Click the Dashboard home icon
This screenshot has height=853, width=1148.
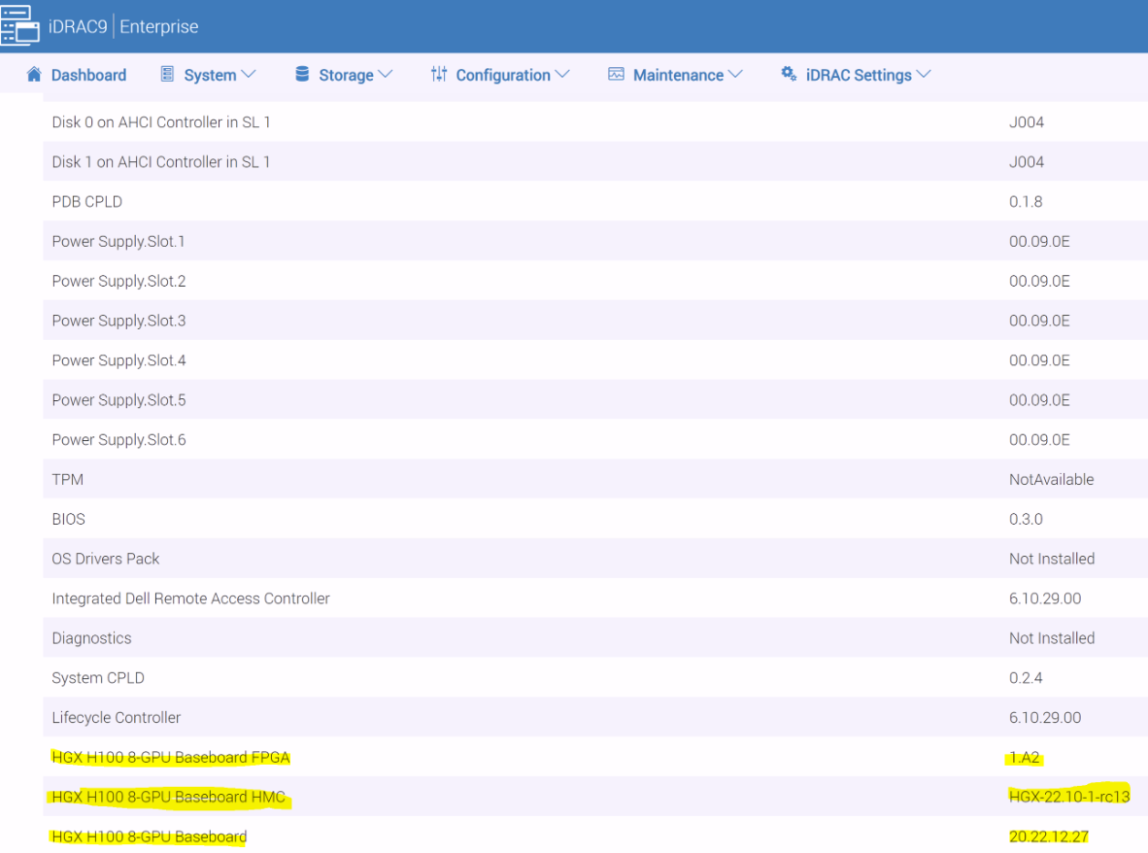tap(35, 75)
